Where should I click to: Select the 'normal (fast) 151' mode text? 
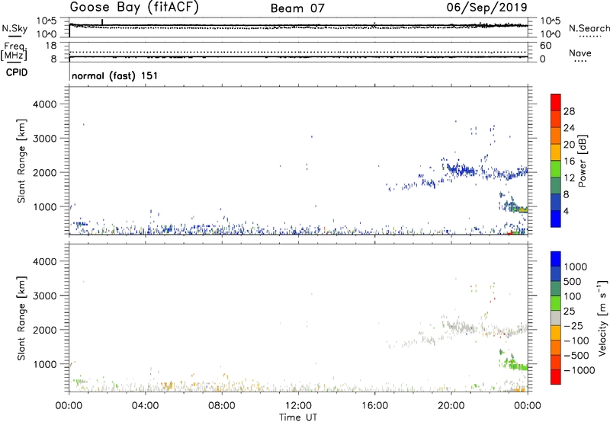(115, 75)
